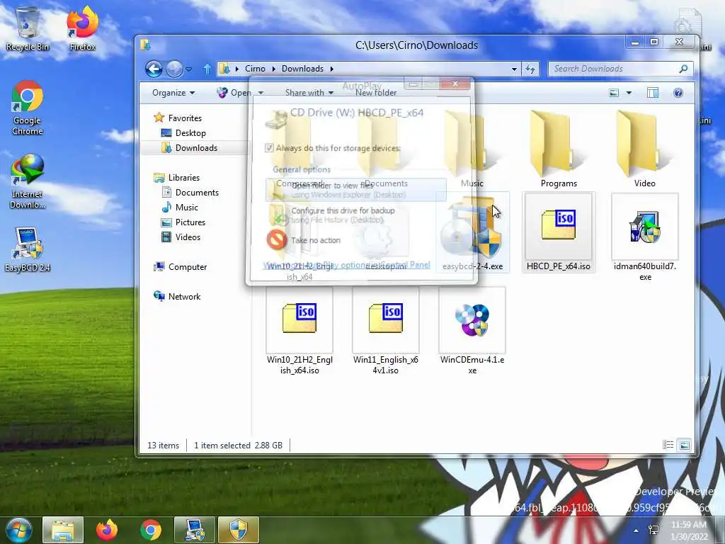Switch to details view in the status bar

(x=668, y=445)
